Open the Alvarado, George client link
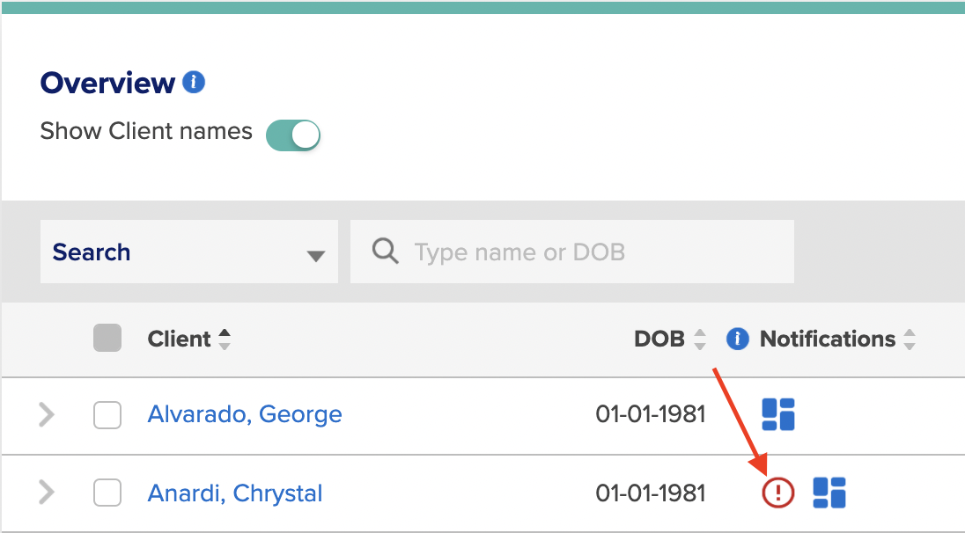 click(245, 414)
